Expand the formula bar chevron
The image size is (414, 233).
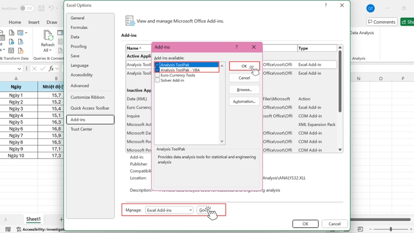(57, 69)
